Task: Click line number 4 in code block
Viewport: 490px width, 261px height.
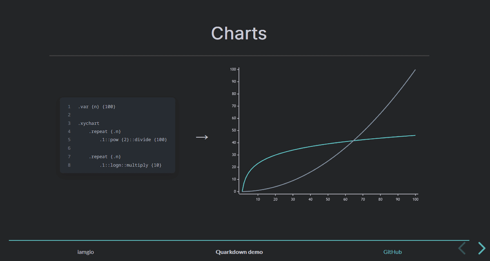Action: 69,131
